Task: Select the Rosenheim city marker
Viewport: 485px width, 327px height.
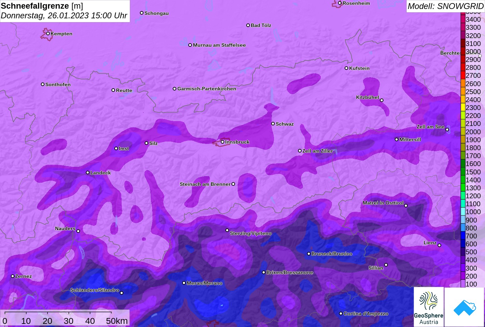Action: (340, 3)
